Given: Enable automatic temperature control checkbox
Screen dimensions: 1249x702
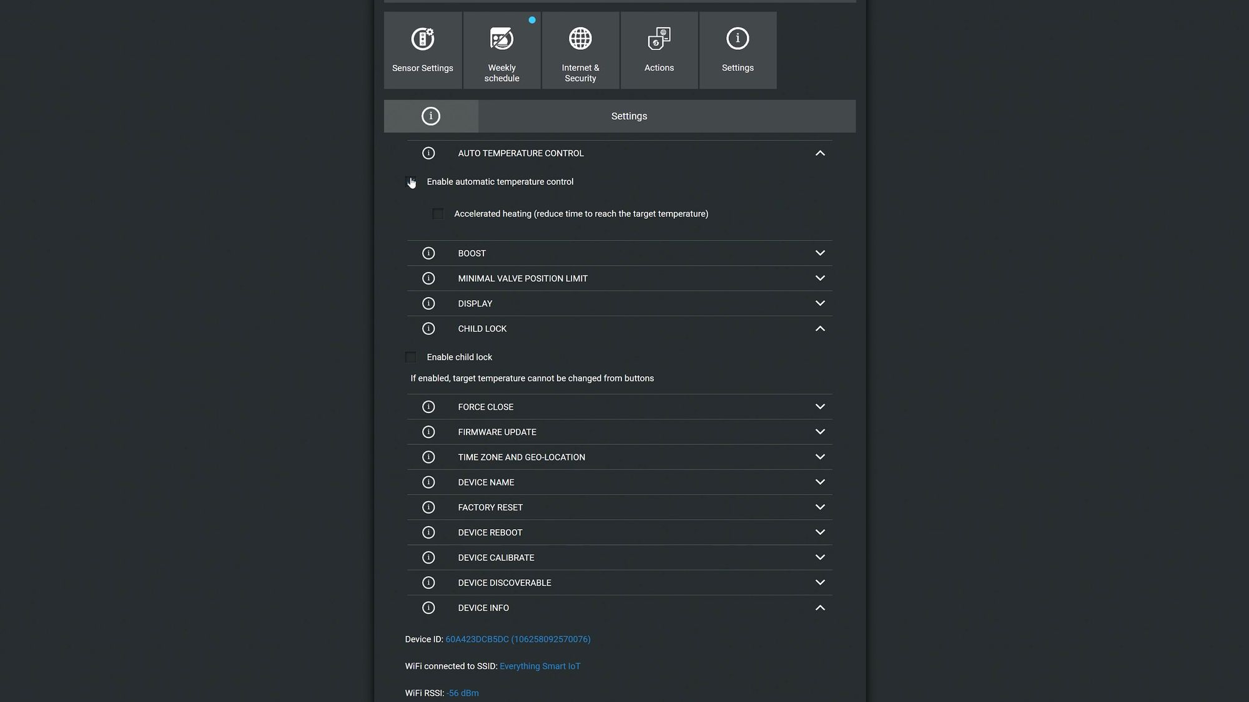Looking at the screenshot, I should (x=411, y=182).
